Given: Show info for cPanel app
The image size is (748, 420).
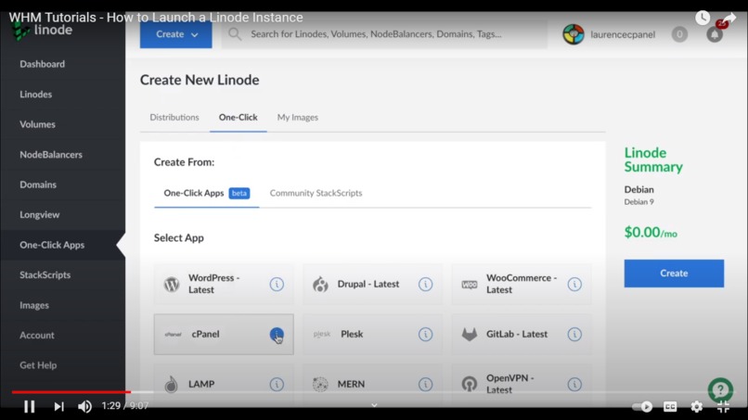Looking at the screenshot, I should click(x=277, y=334).
